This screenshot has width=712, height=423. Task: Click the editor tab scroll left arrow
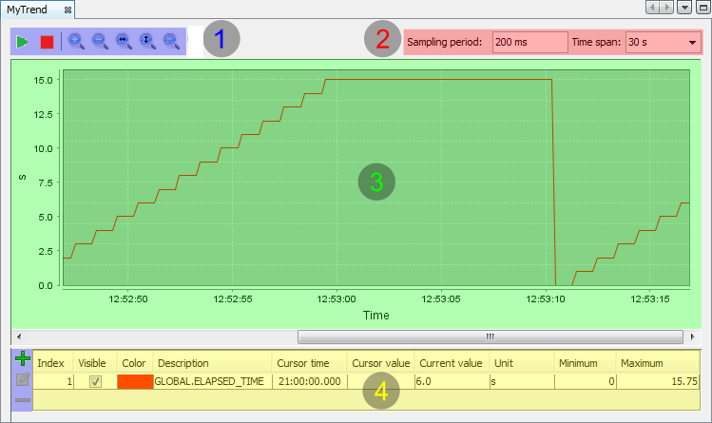[652, 8]
